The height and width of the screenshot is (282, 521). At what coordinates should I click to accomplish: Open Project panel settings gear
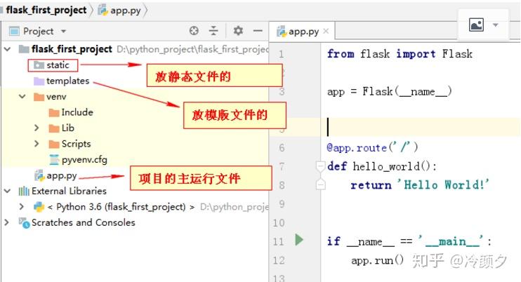click(238, 31)
